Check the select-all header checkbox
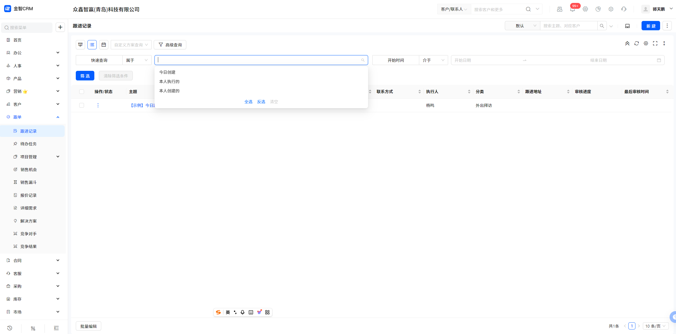676x334 pixels. coord(82,92)
